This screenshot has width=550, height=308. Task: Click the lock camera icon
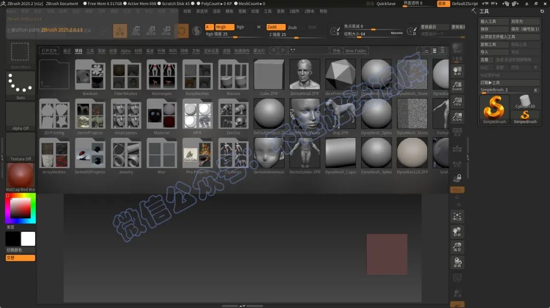point(457,178)
